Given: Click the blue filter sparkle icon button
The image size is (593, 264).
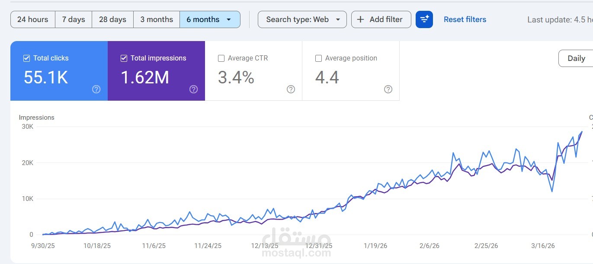Looking at the screenshot, I should [424, 19].
